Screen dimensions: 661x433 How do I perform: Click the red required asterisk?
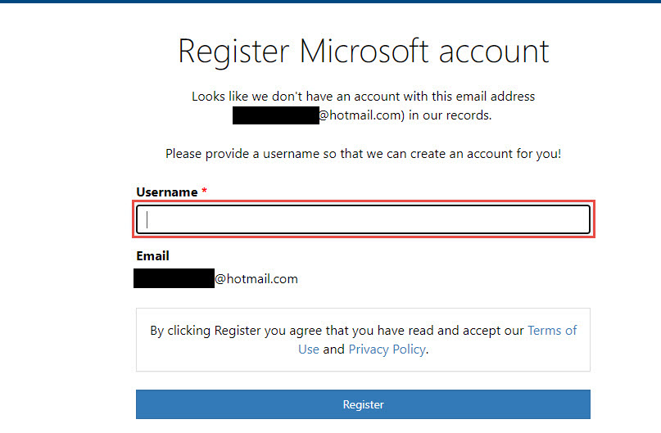[204, 191]
